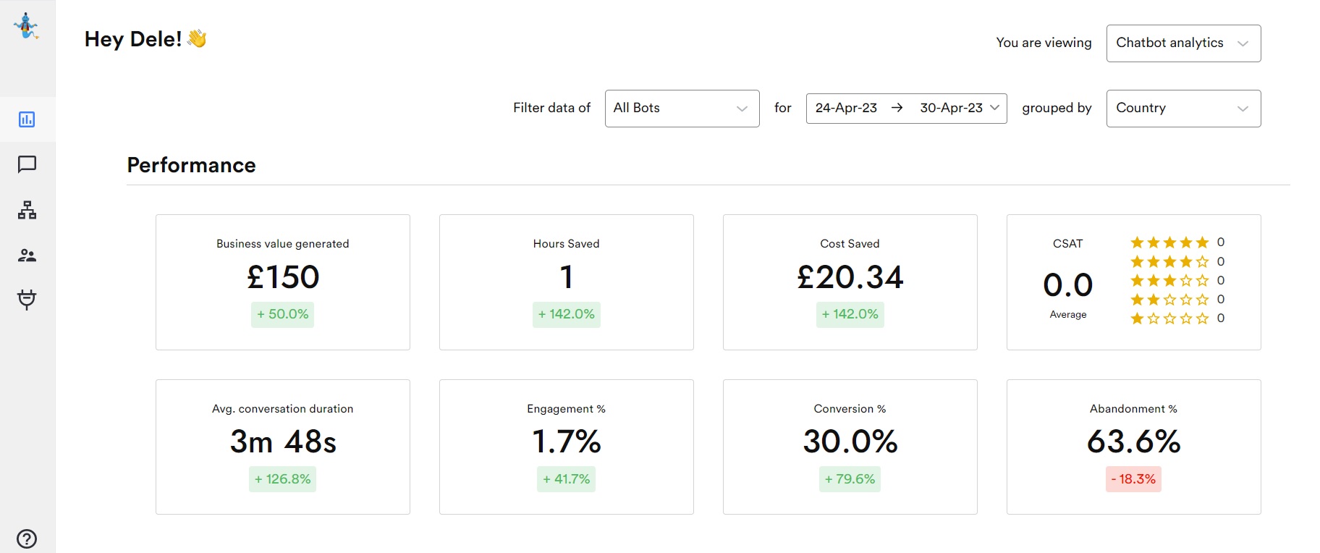
Task: Click the Conversion % card
Action: pos(850,447)
